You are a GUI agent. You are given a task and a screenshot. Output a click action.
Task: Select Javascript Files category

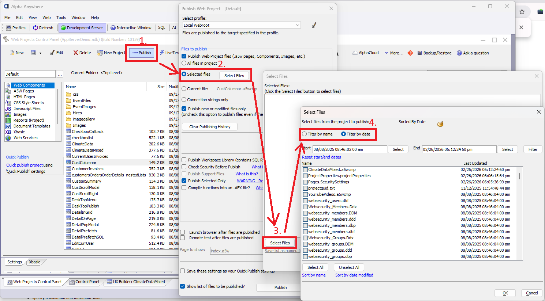27,108
